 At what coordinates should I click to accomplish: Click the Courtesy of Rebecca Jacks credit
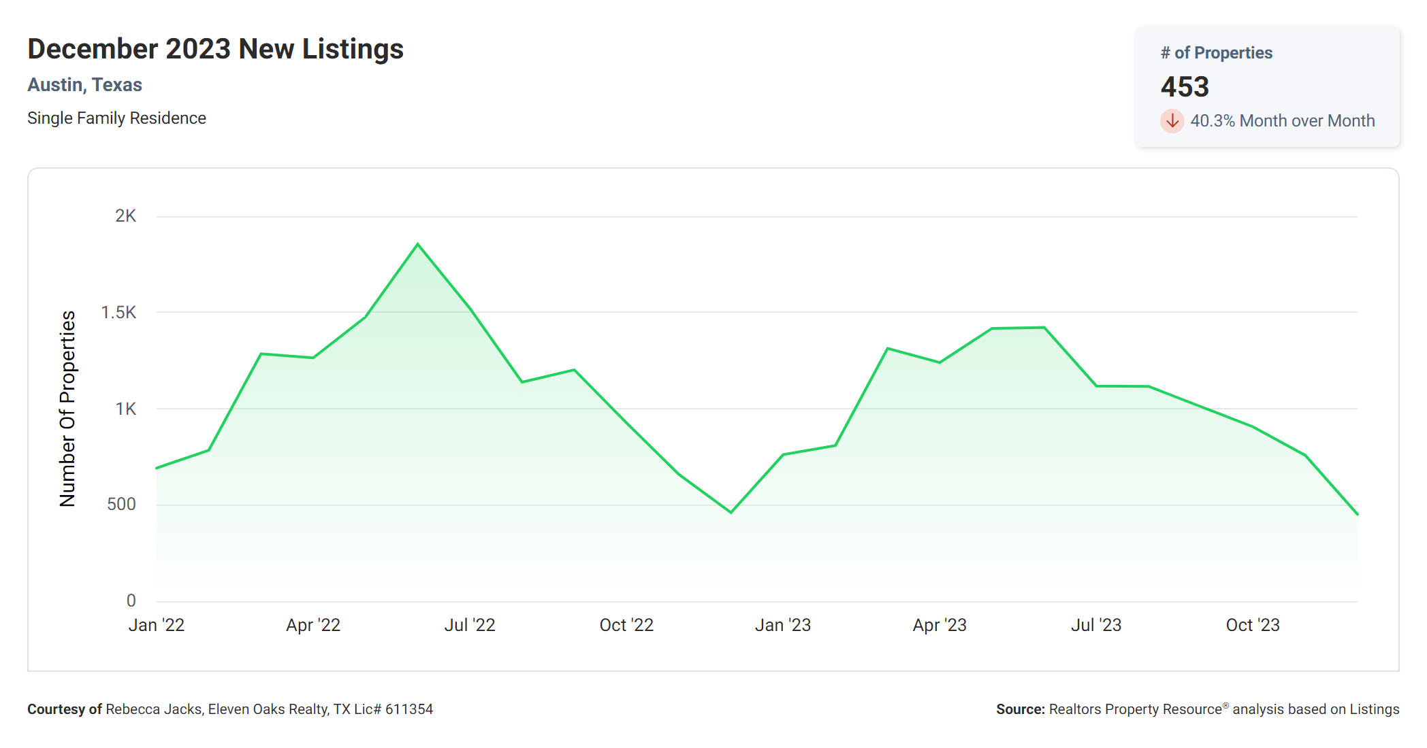pyautogui.click(x=230, y=709)
